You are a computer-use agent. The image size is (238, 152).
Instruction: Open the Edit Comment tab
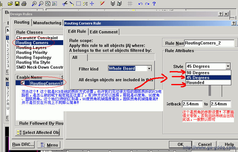coord(104,32)
